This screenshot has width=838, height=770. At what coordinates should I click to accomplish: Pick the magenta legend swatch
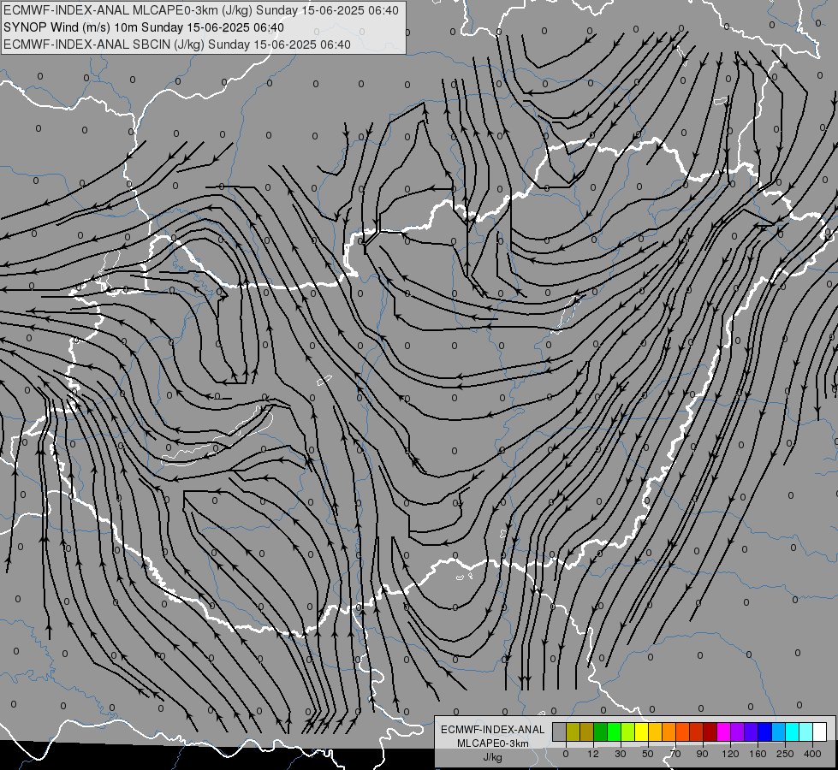724,731
